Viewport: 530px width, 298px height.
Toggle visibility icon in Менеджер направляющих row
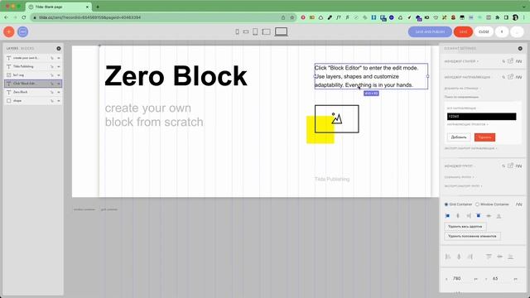519,77
